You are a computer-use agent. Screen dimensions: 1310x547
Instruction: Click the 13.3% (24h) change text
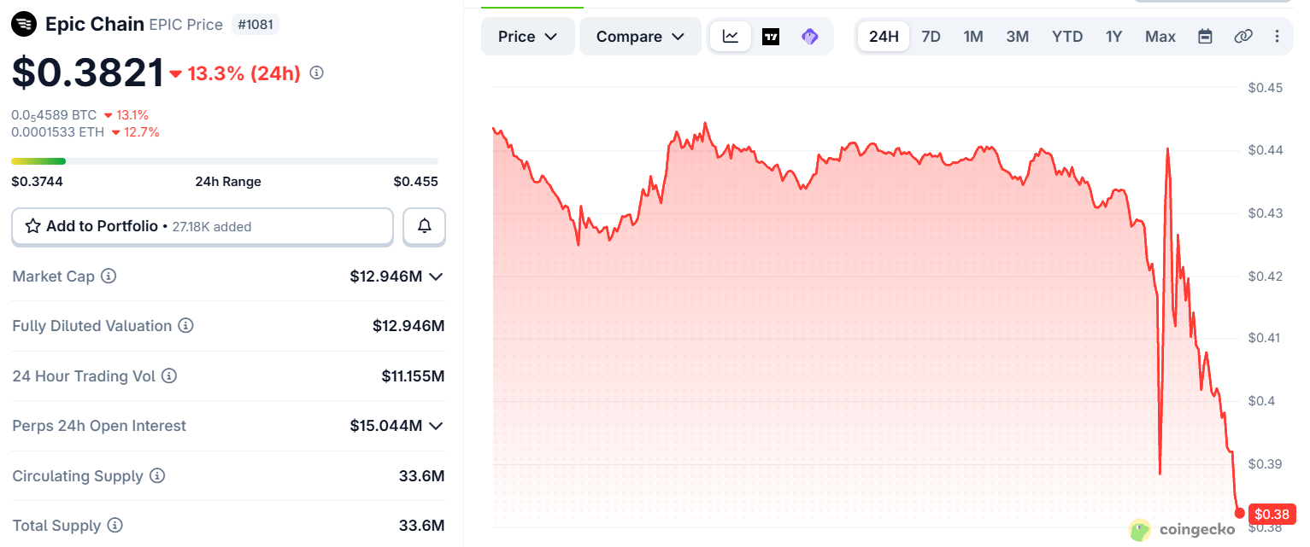coord(244,73)
